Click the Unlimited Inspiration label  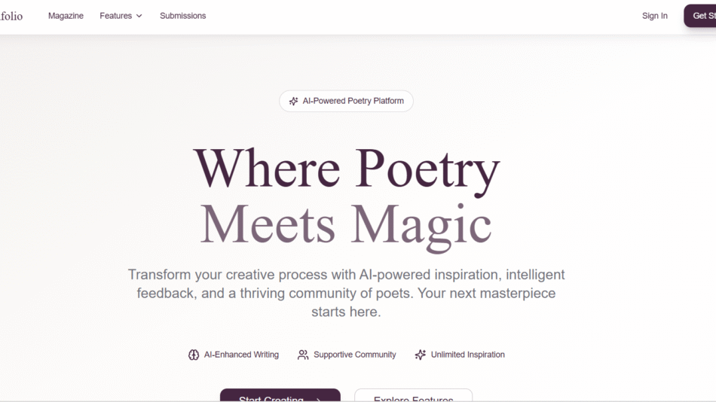(x=467, y=355)
